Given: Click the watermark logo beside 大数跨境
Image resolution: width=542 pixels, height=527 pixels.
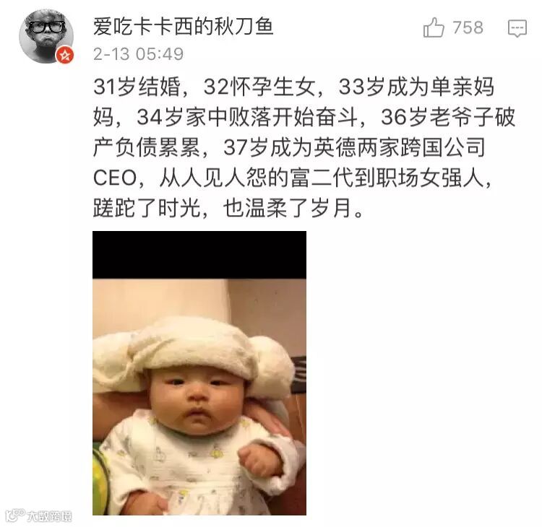Looking at the screenshot, I should (x=16, y=515).
